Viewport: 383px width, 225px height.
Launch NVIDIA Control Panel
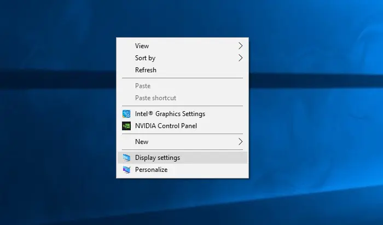point(182,126)
